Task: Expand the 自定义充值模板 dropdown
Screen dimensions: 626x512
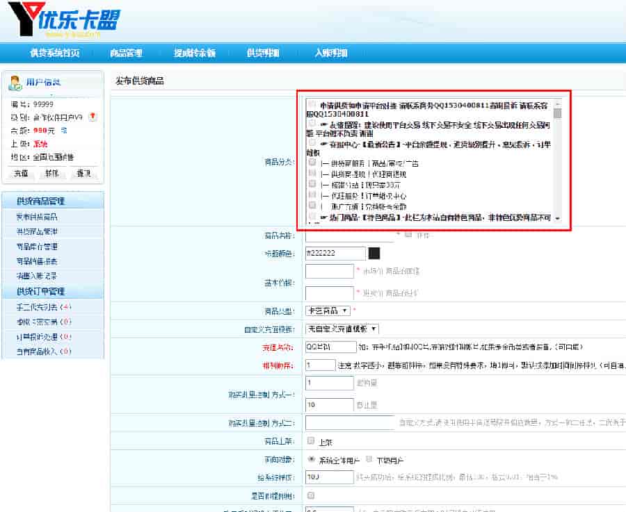Action: pos(342,329)
